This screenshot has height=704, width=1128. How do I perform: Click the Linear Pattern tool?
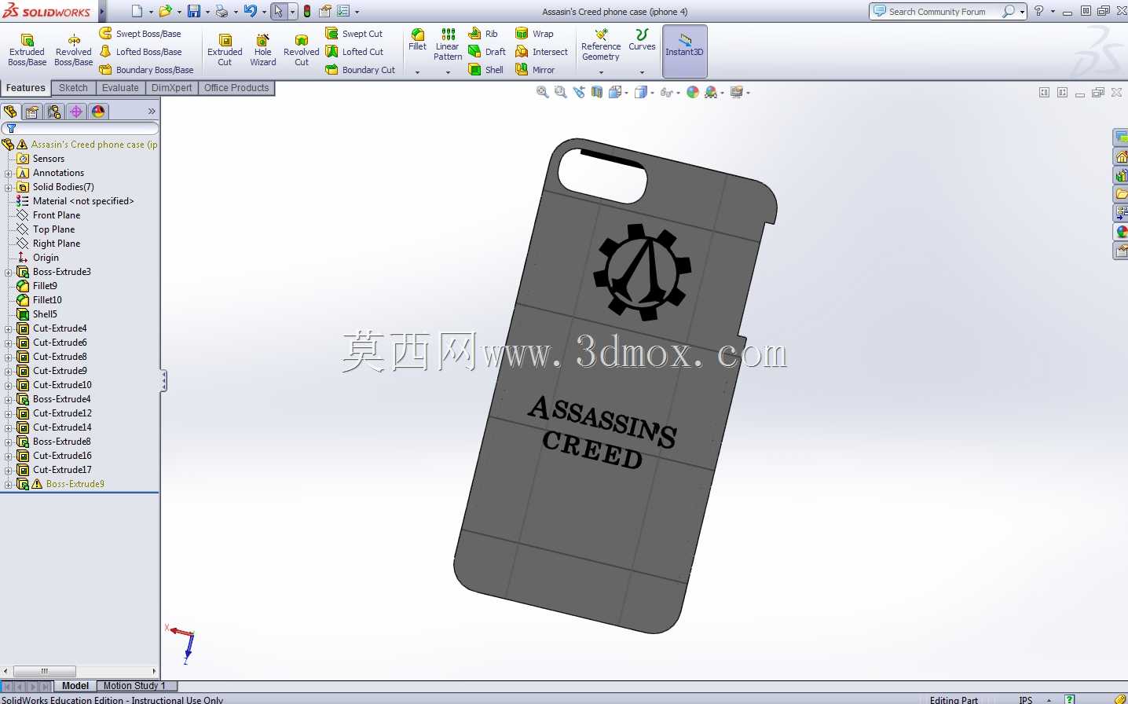[x=448, y=45]
